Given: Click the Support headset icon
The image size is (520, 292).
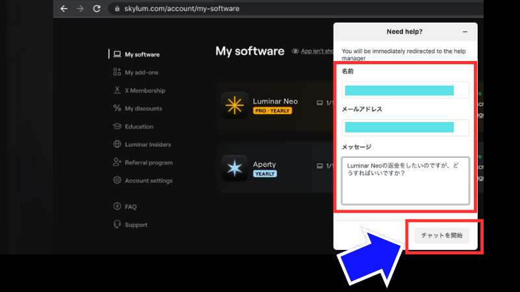Looking at the screenshot, I should (x=117, y=224).
